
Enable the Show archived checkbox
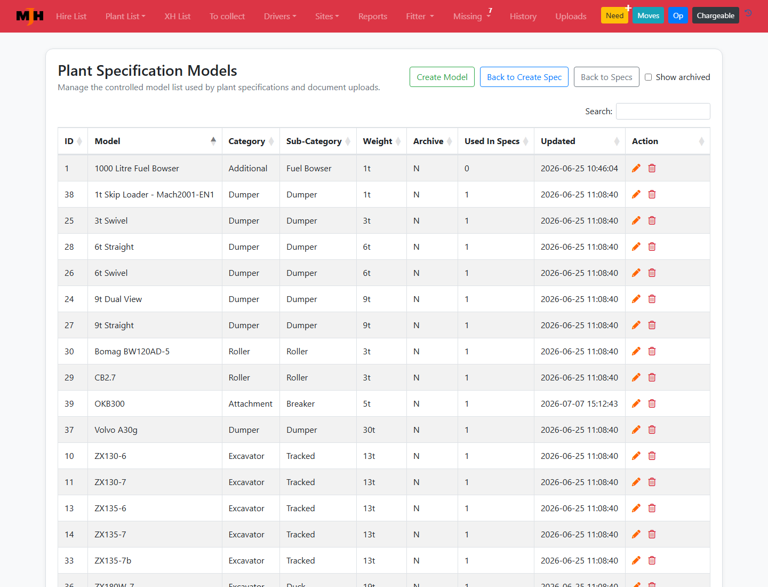tap(648, 77)
